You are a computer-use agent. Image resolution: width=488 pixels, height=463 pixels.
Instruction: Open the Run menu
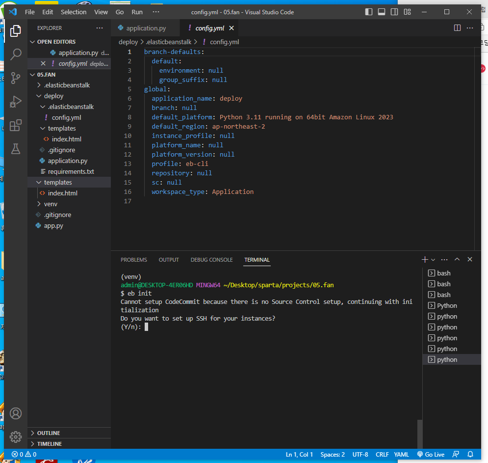[x=137, y=12]
